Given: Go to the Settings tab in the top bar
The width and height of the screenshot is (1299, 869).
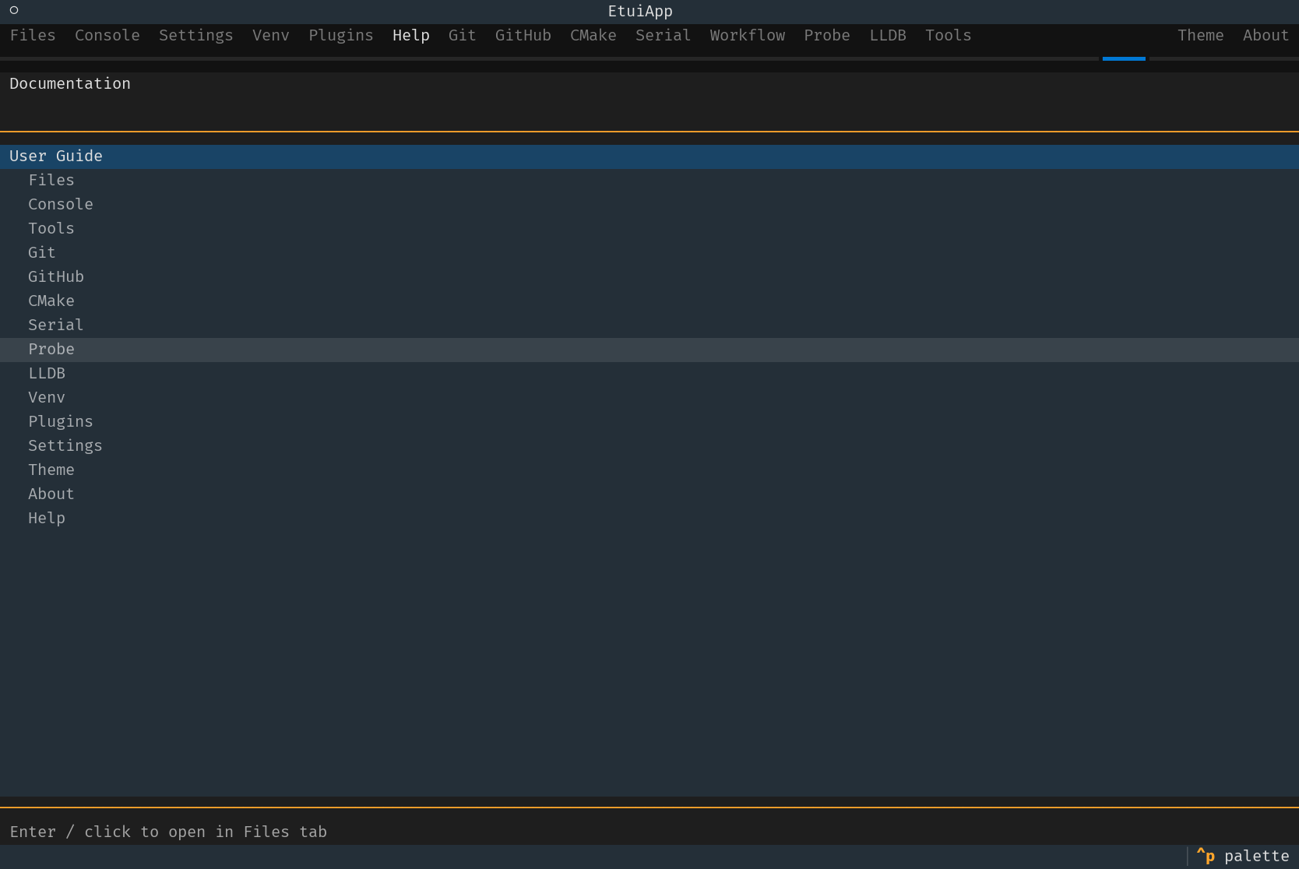Looking at the screenshot, I should [196, 36].
